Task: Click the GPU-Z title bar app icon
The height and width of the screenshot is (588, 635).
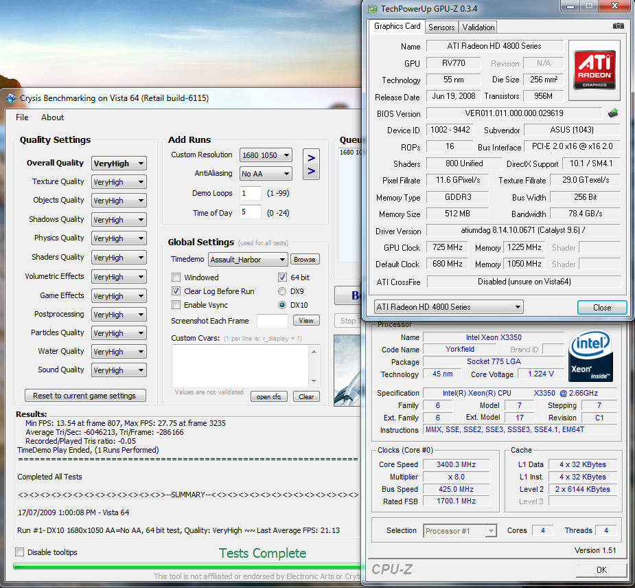Action: [372, 9]
